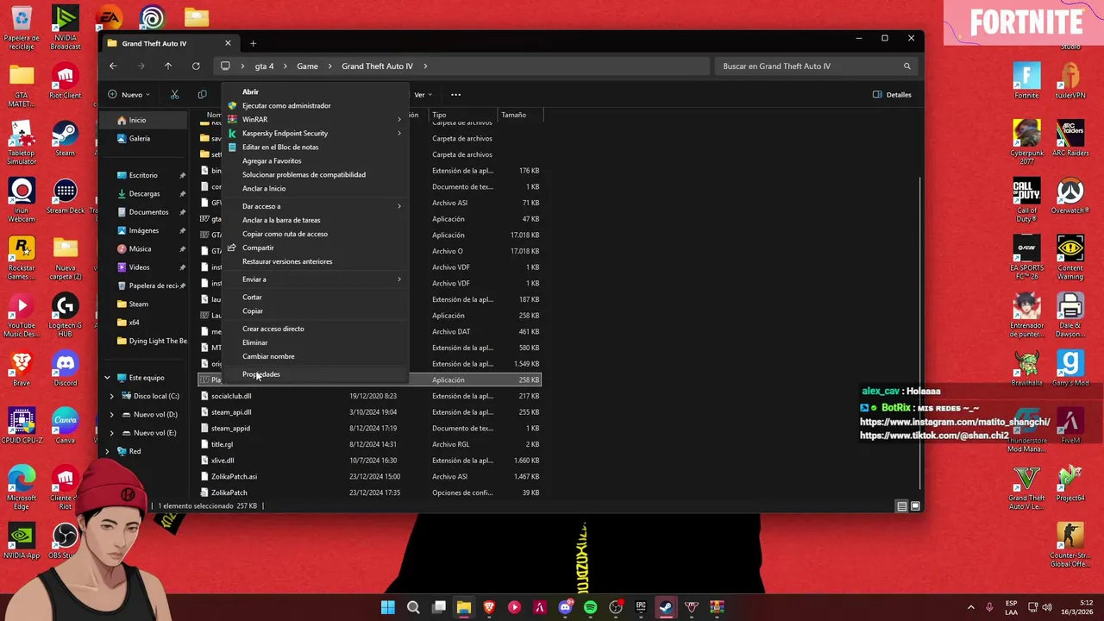The height and width of the screenshot is (621, 1104).
Task: Open the Discord desktop icon
Action: click(x=65, y=367)
